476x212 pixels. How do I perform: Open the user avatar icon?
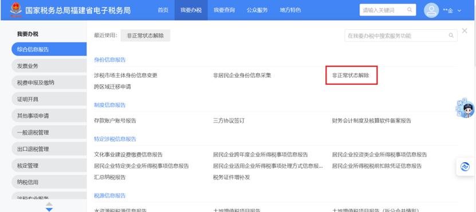pos(431,10)
